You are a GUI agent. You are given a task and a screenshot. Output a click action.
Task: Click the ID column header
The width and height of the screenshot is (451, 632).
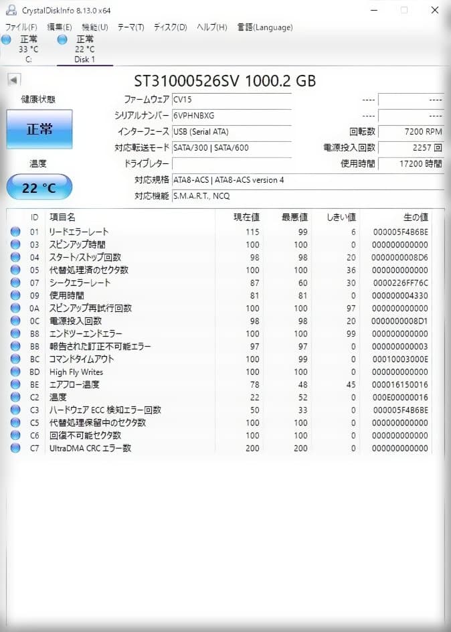pyautogui.click(x=35, y=218)
